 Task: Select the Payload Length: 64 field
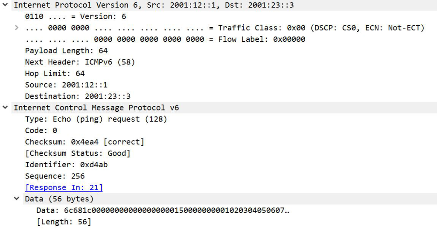[x=66, y=51]
